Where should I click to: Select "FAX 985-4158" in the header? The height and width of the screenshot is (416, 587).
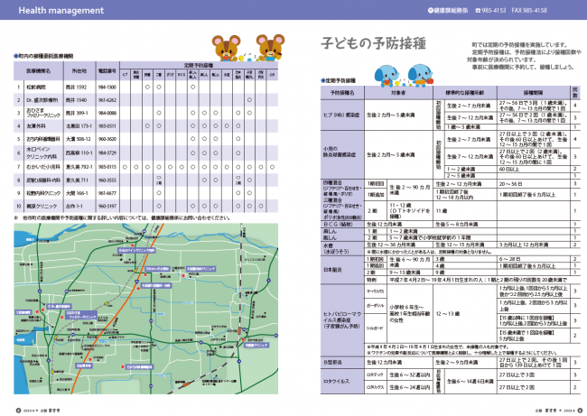tap(529, 11)
